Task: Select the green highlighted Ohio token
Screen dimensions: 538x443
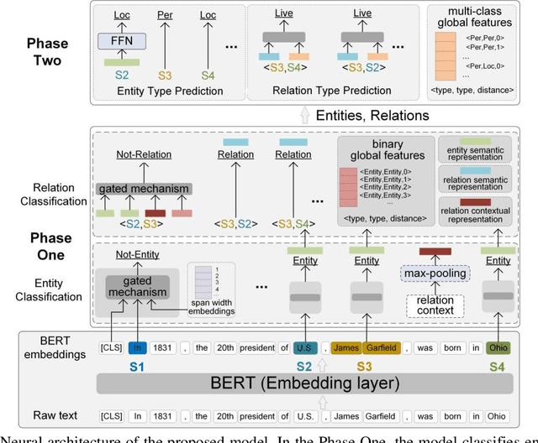Action: tap(497, 347)
